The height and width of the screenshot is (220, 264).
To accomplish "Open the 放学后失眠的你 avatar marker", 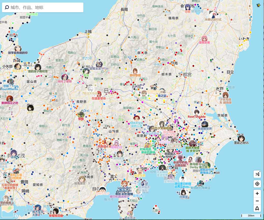I will pyautogui.click(x=18, y=48).
